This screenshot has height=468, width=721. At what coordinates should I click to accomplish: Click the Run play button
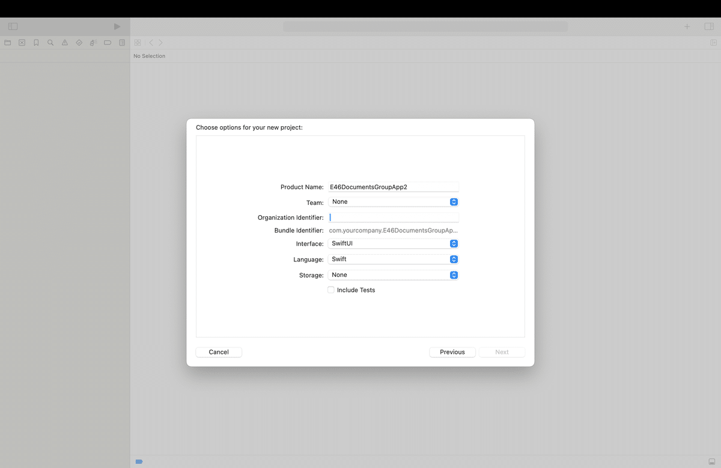pyautogui.click(x=117, y=26)
